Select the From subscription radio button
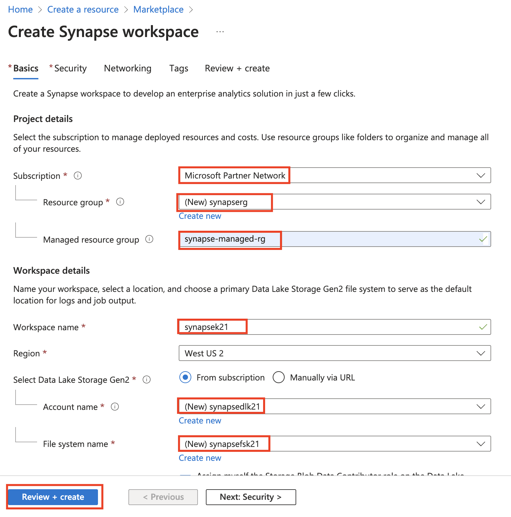Viewport: 511px width, 517px height. (185, 377)
